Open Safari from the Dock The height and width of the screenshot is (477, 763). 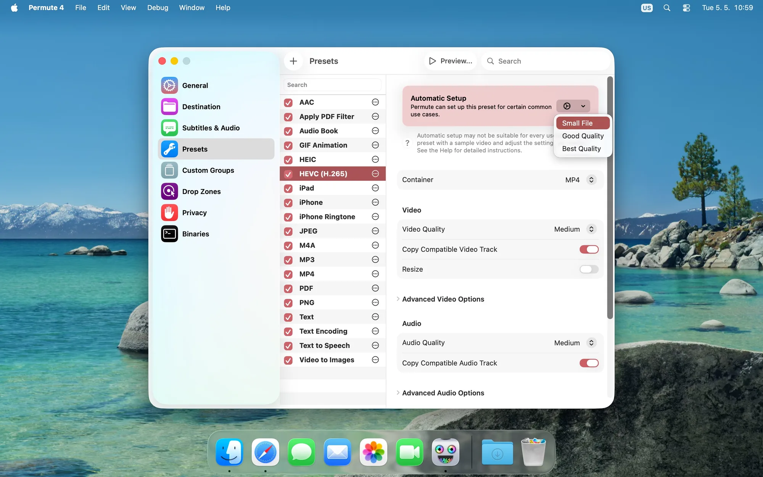[266, 452]
